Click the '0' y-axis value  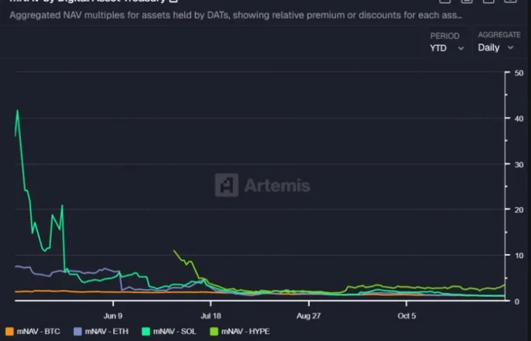point(517,301)
